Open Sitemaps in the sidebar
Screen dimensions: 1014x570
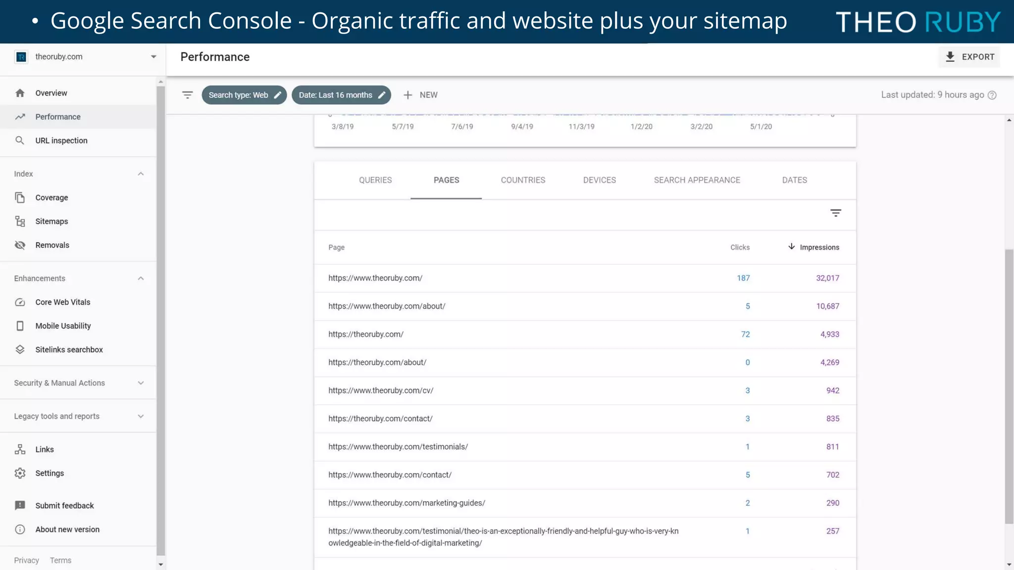78,221
